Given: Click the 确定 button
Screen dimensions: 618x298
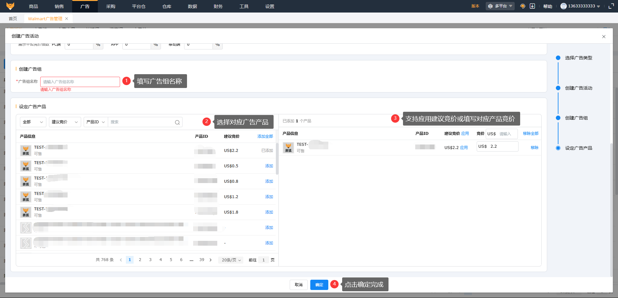Looking at the screenshot, I should 319,285.
